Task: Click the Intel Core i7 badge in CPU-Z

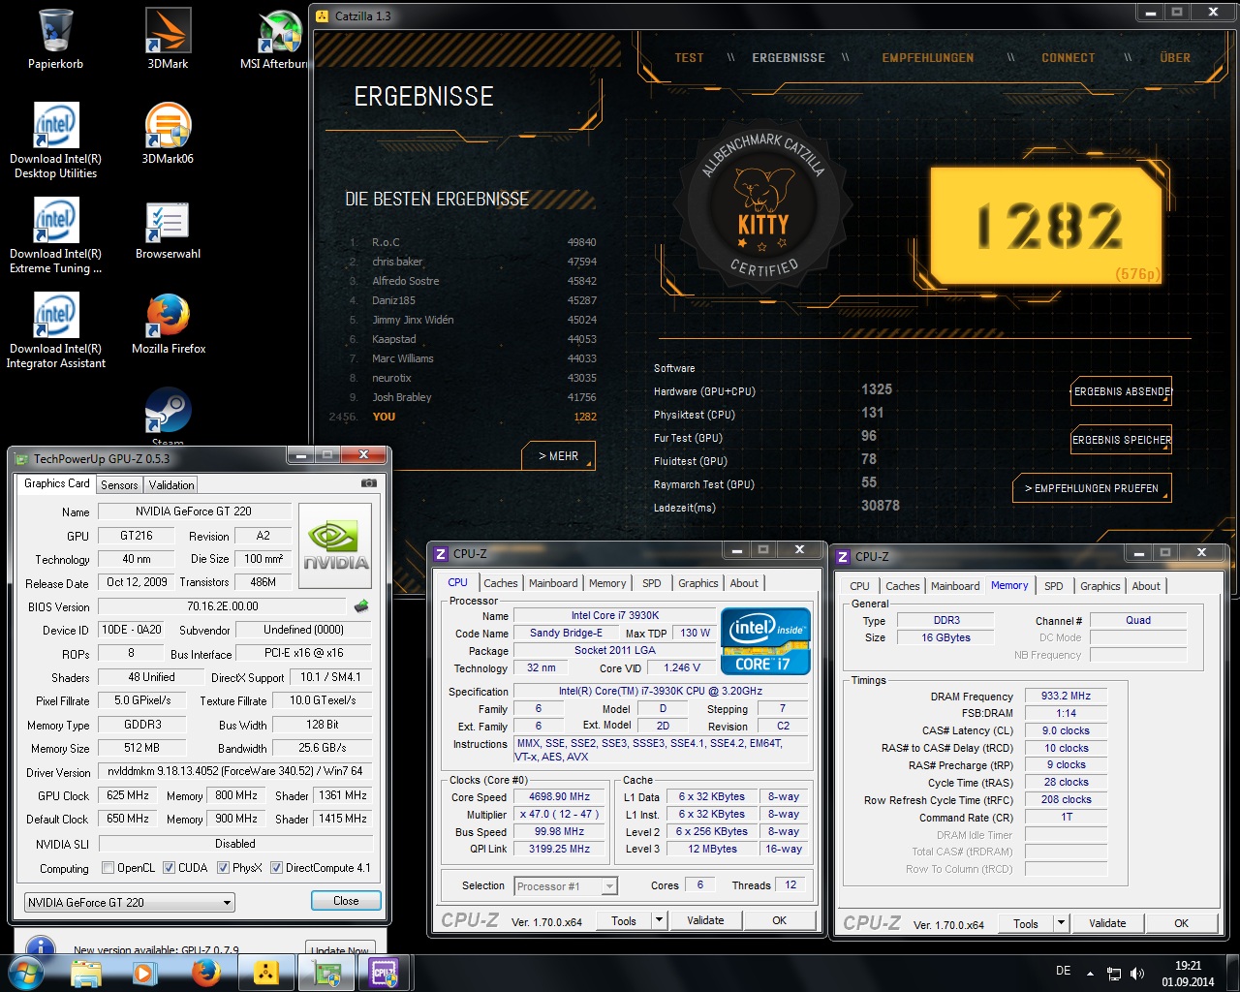Action: coord(765,640)
